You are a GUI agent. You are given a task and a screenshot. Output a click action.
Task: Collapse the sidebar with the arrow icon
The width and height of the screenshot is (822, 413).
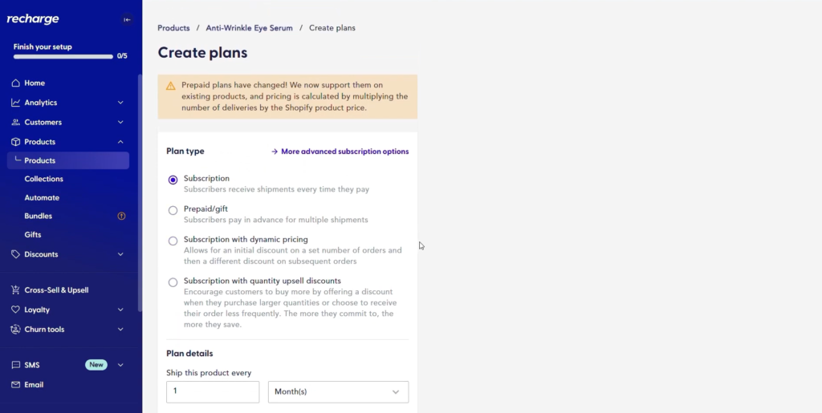tap(127, 20)
